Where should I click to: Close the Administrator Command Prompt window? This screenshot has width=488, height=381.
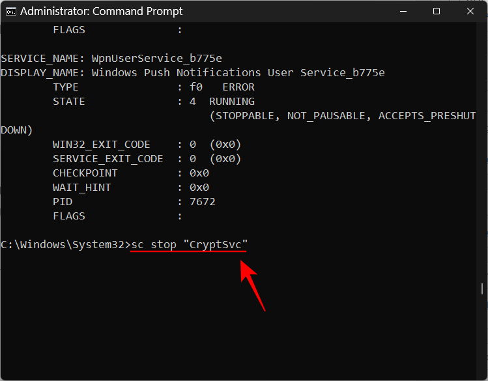point(471,11)
